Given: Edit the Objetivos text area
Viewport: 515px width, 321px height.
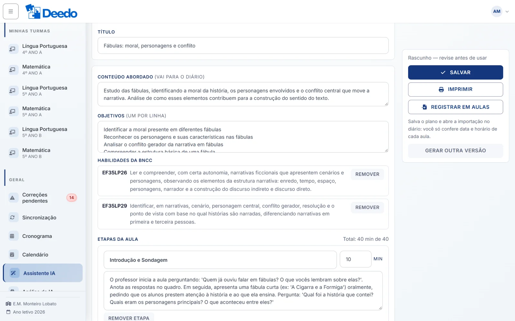Looking at the screenshot, I should pos(243,137).
